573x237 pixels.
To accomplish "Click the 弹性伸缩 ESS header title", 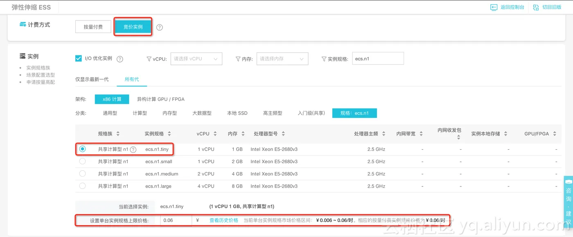I will click(31, 7).
